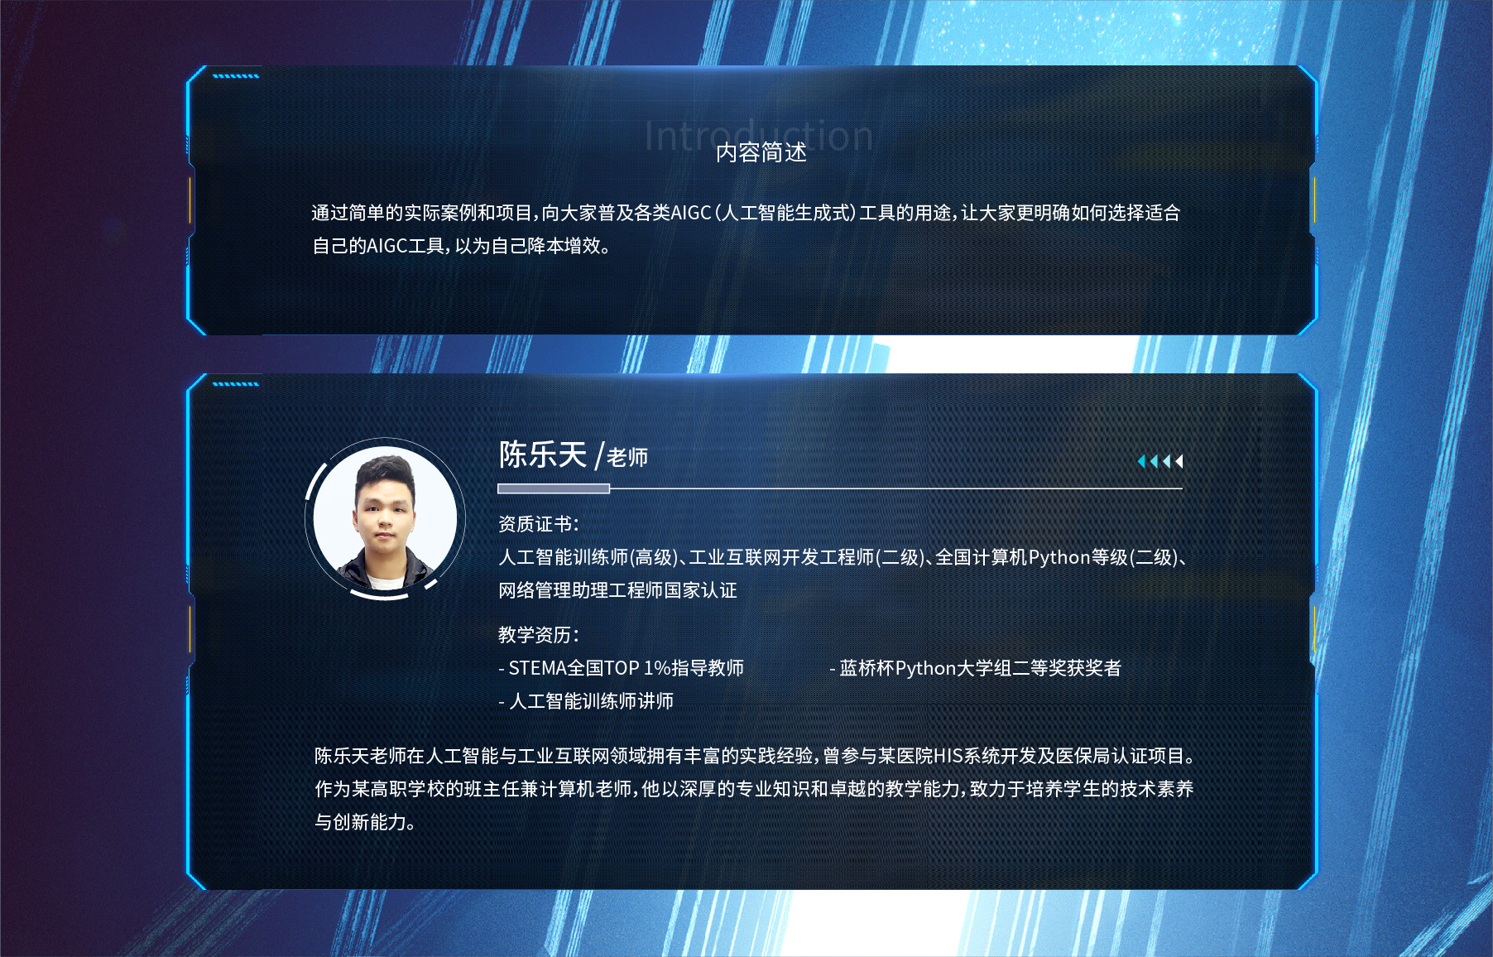Click the 网络管理助理工程师国家认证 line
1493x957 pixels.
617,590
